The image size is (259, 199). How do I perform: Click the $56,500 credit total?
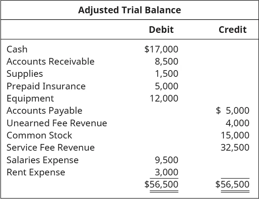(232, 184)
